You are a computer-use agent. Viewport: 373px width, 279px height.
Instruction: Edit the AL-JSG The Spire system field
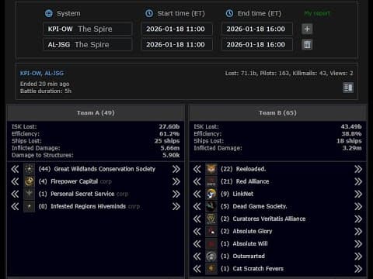click(x=88, y=45)
